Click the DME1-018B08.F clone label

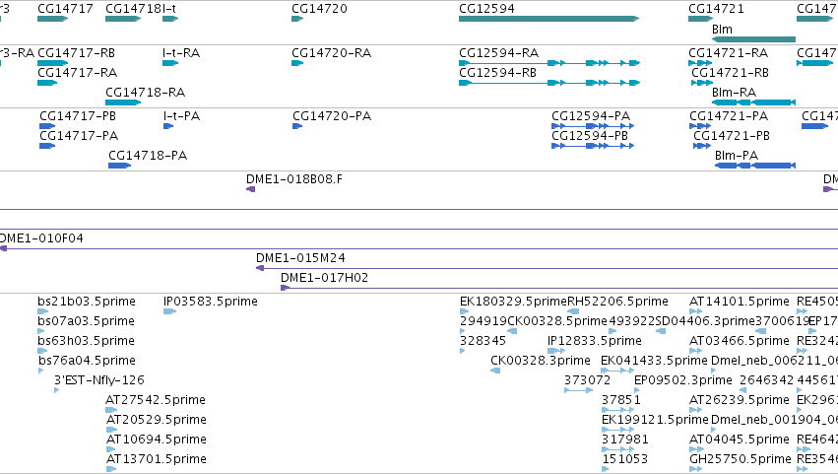click(294, 179)
